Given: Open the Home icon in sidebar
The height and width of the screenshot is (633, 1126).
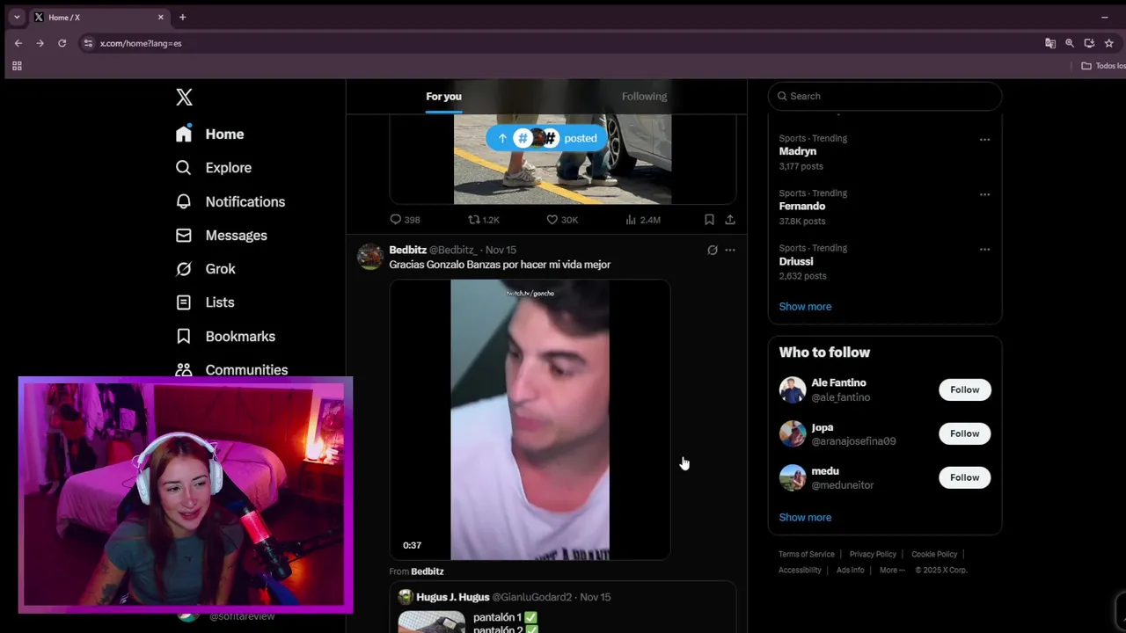Looking at the screenshot, I should coord(183,134).
